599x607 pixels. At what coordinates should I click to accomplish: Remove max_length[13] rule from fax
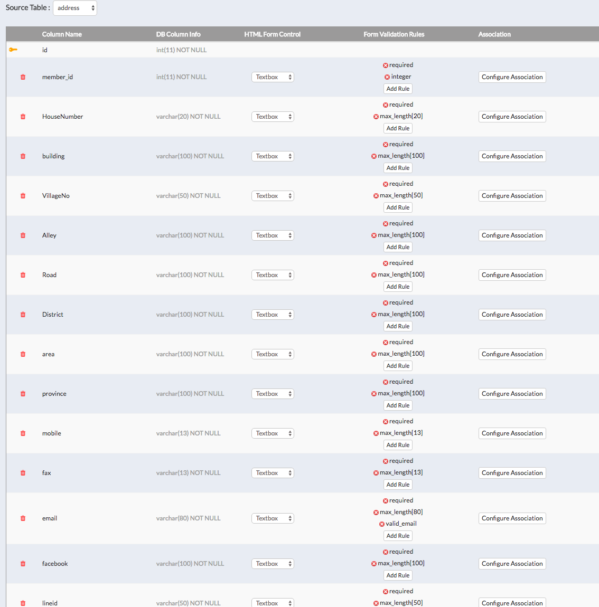click(376, 473)
